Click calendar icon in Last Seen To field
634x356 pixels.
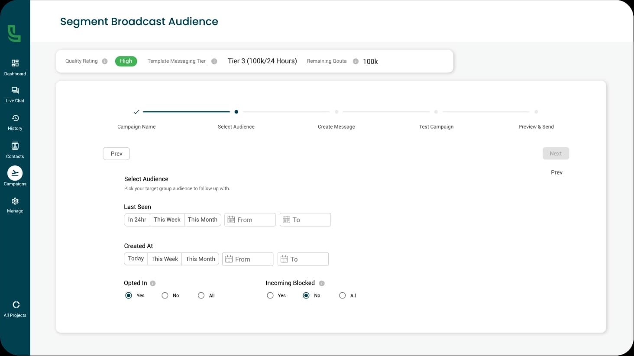(x=286, y=220)
